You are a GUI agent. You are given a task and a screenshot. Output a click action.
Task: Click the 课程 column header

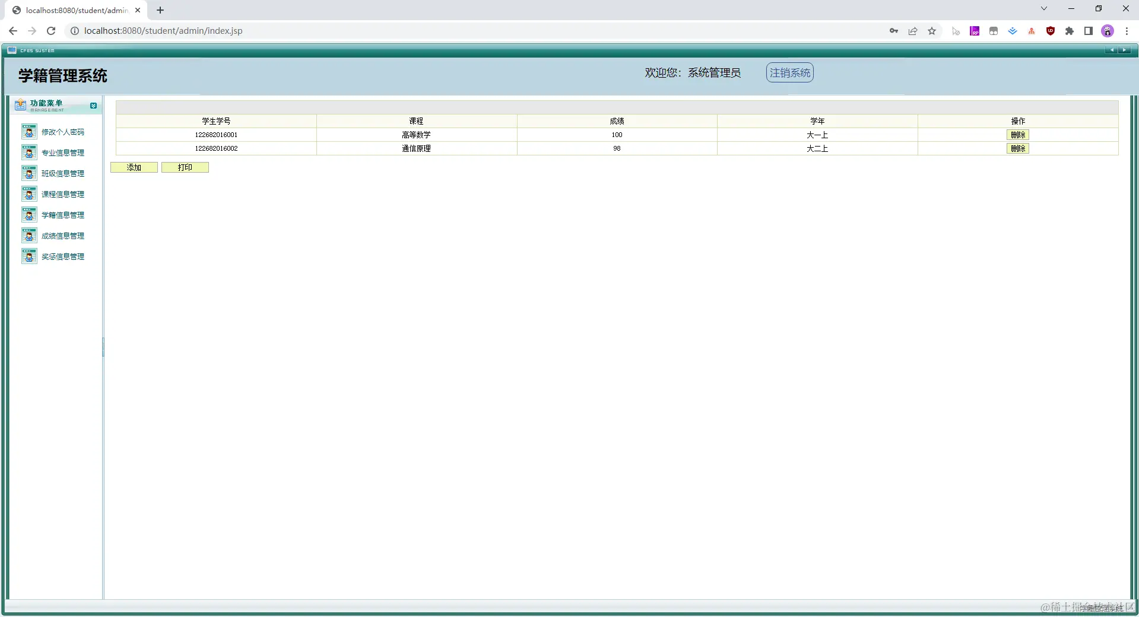point(417,121)
